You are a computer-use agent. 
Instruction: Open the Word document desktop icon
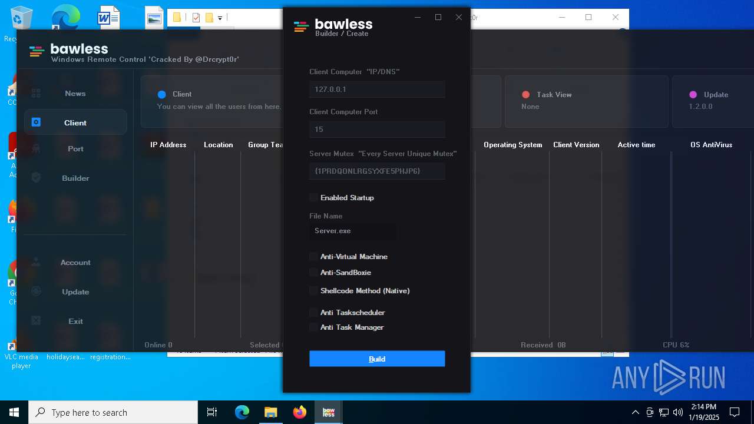tap(109, 18)
